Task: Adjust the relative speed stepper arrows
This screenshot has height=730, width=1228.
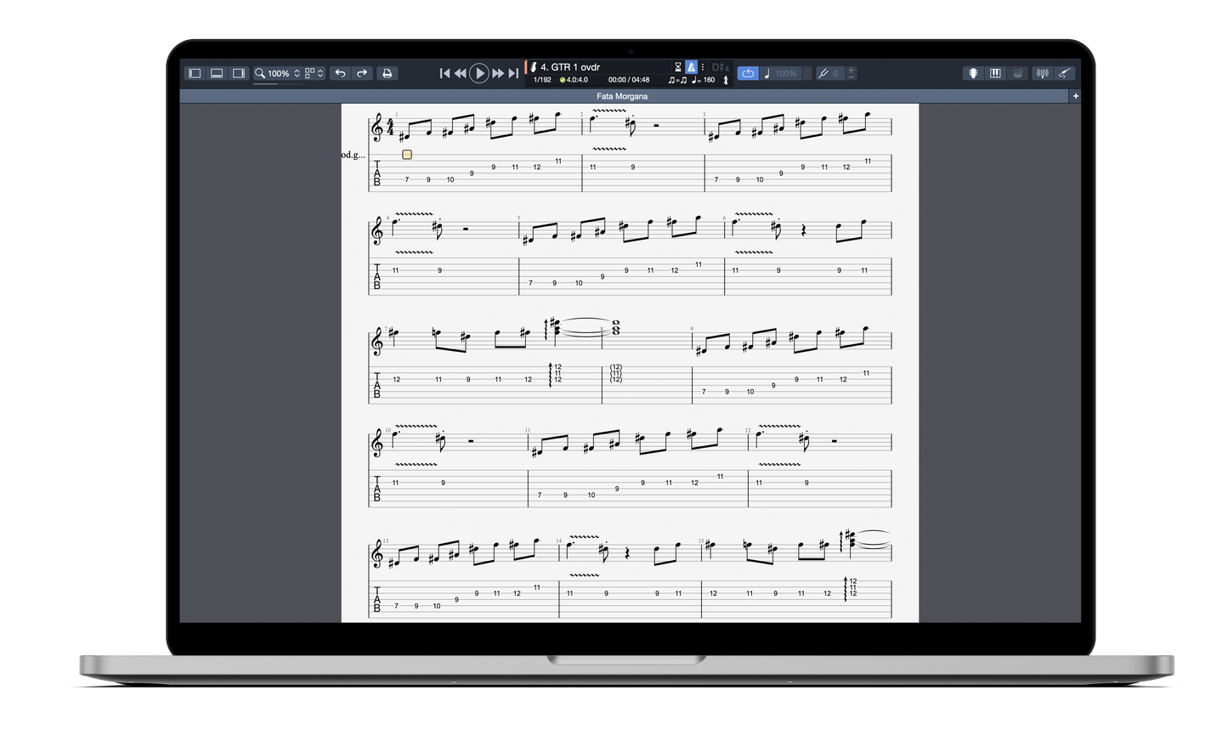Action: pos(806,74)
